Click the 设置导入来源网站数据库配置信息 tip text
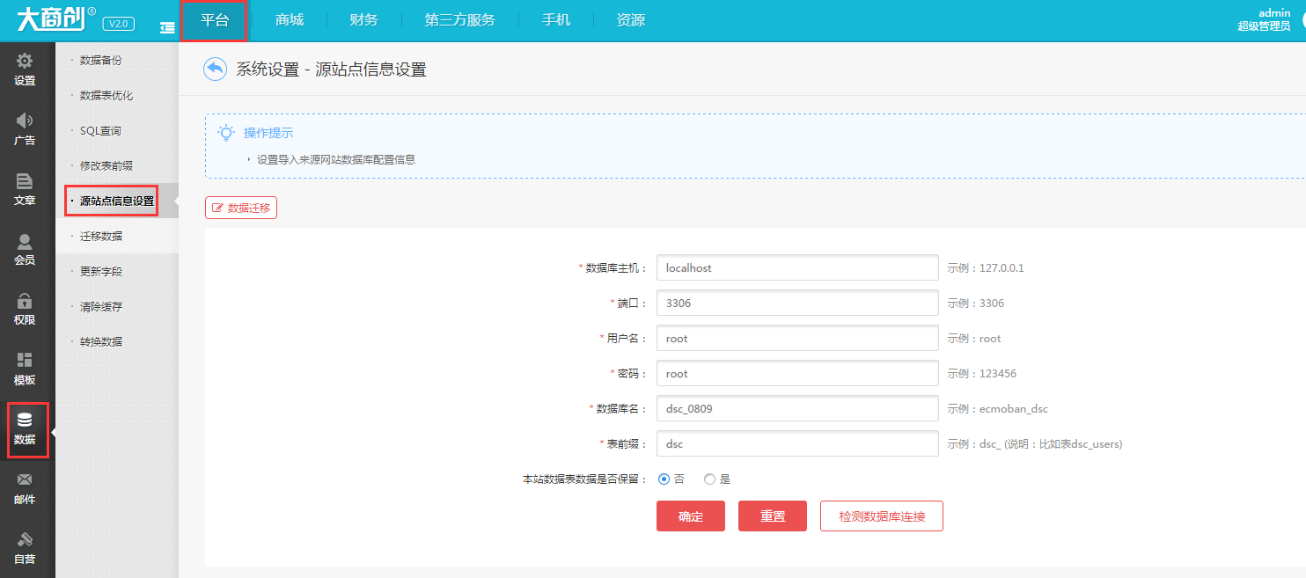 (x=336, y=160)
